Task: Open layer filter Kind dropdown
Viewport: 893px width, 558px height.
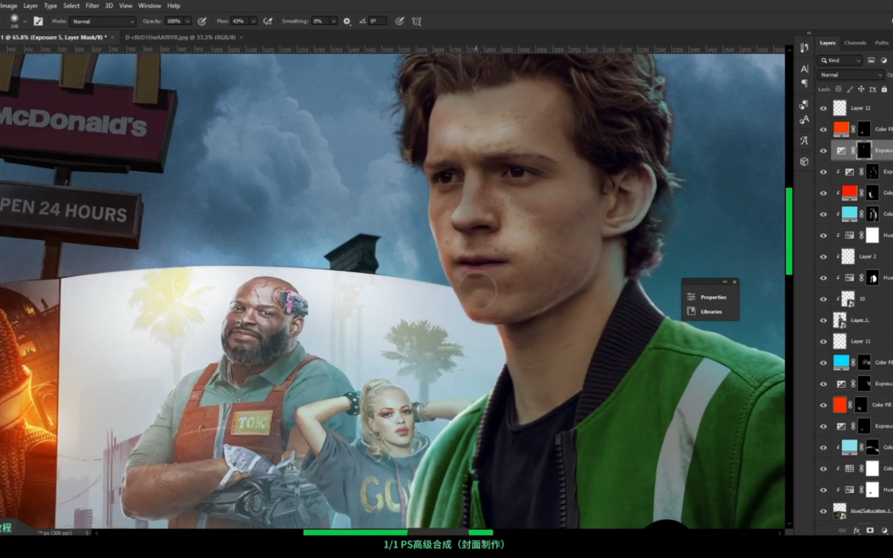Action: (x=840, y=60)
